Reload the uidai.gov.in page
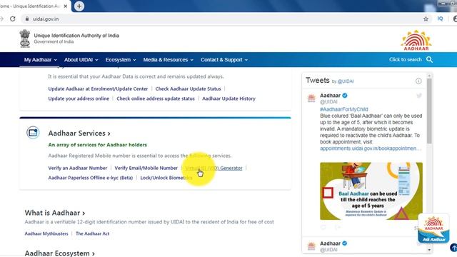Viewport: 457px width, 257px height. click(13, 19)
